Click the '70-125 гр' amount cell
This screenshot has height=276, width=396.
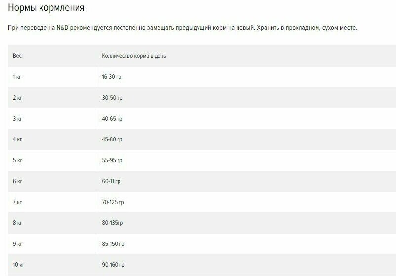246,202
